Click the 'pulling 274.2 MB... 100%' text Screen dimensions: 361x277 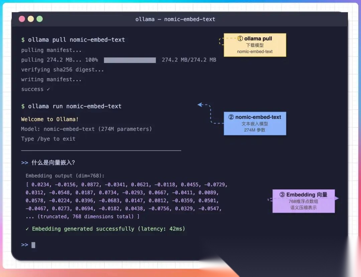tap(59, 60)
